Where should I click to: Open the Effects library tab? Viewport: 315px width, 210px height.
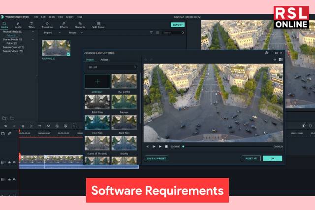coord(63,25)
